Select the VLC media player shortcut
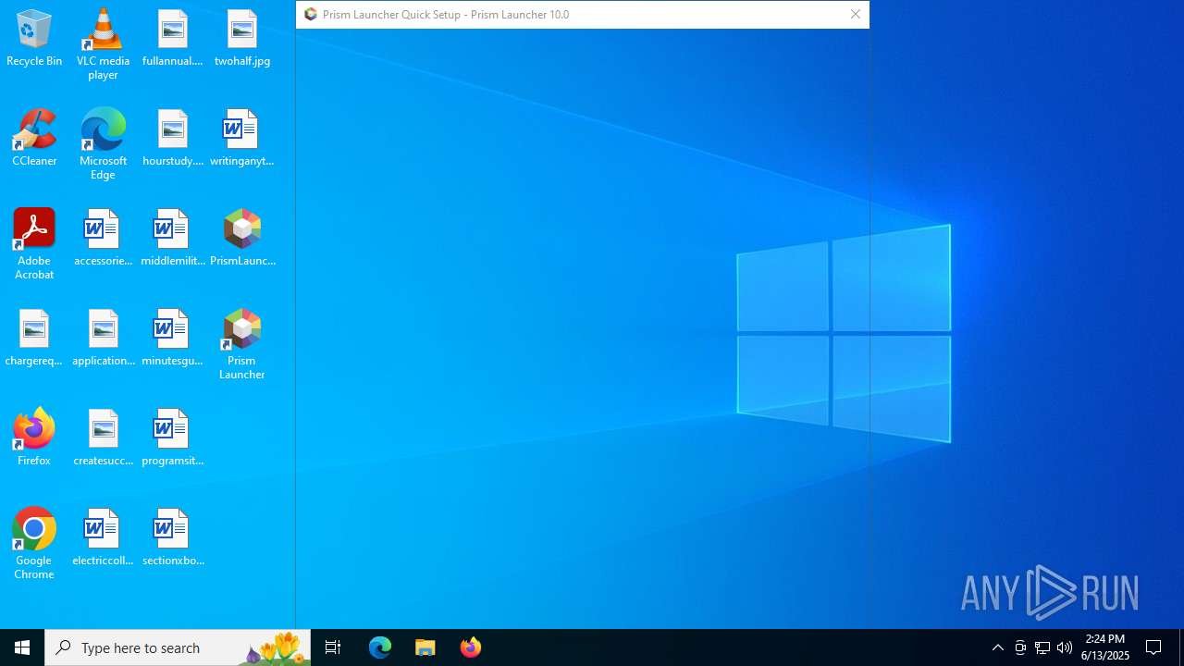 (103, 44)
